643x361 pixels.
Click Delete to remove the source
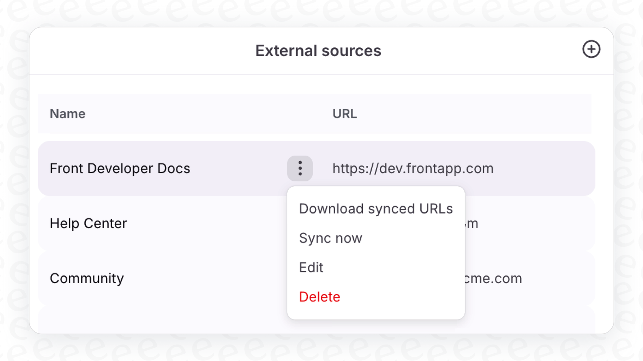320,296
